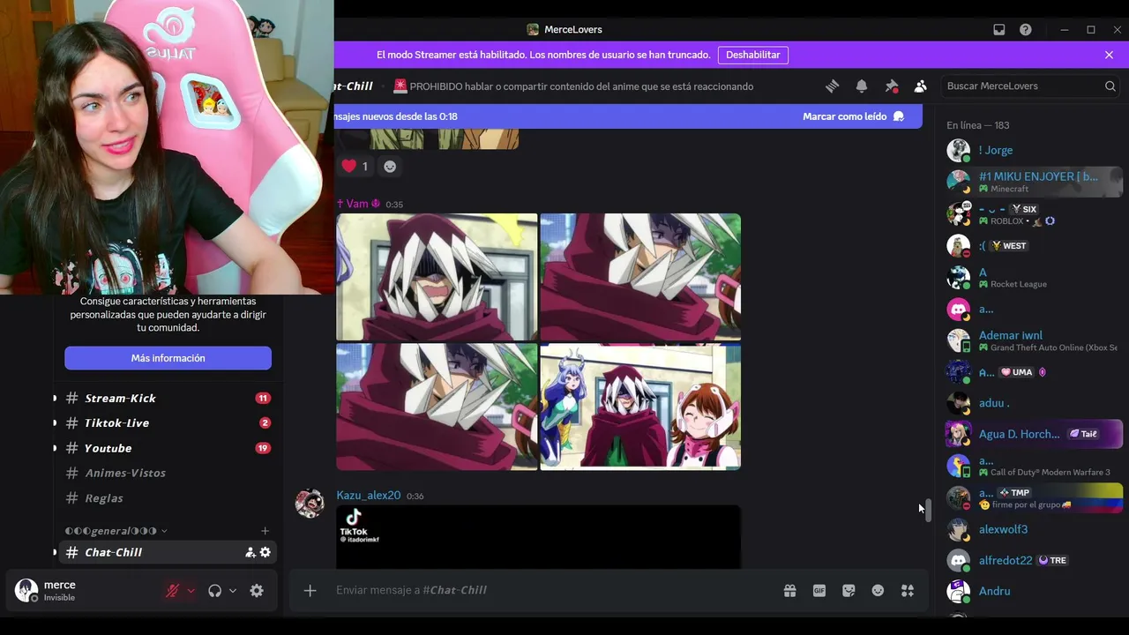This screenshot has width=1129, height=635.
Task: Open member aduu .
Action: click(1032, 403)
